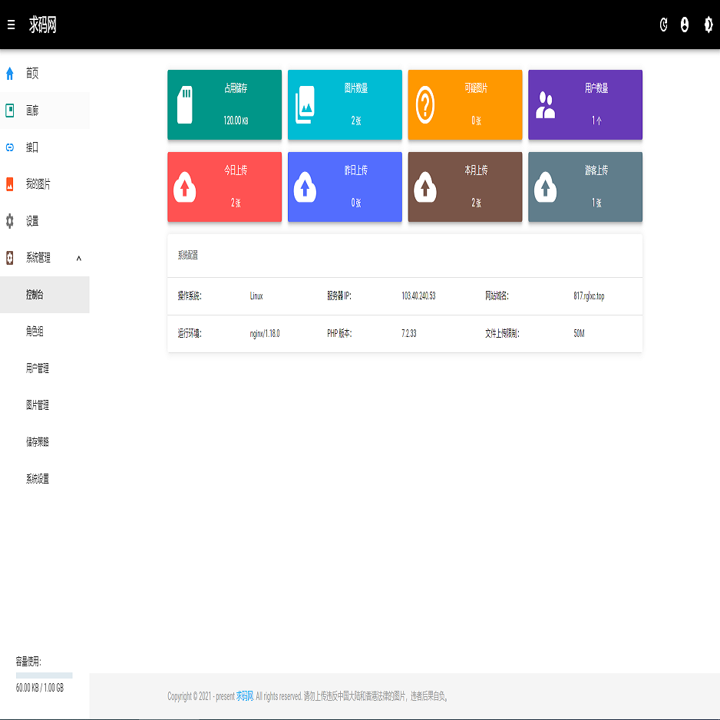Click the 我的图片 image icon in sidebar
The image size is (720, 720).
pos(10,184)
